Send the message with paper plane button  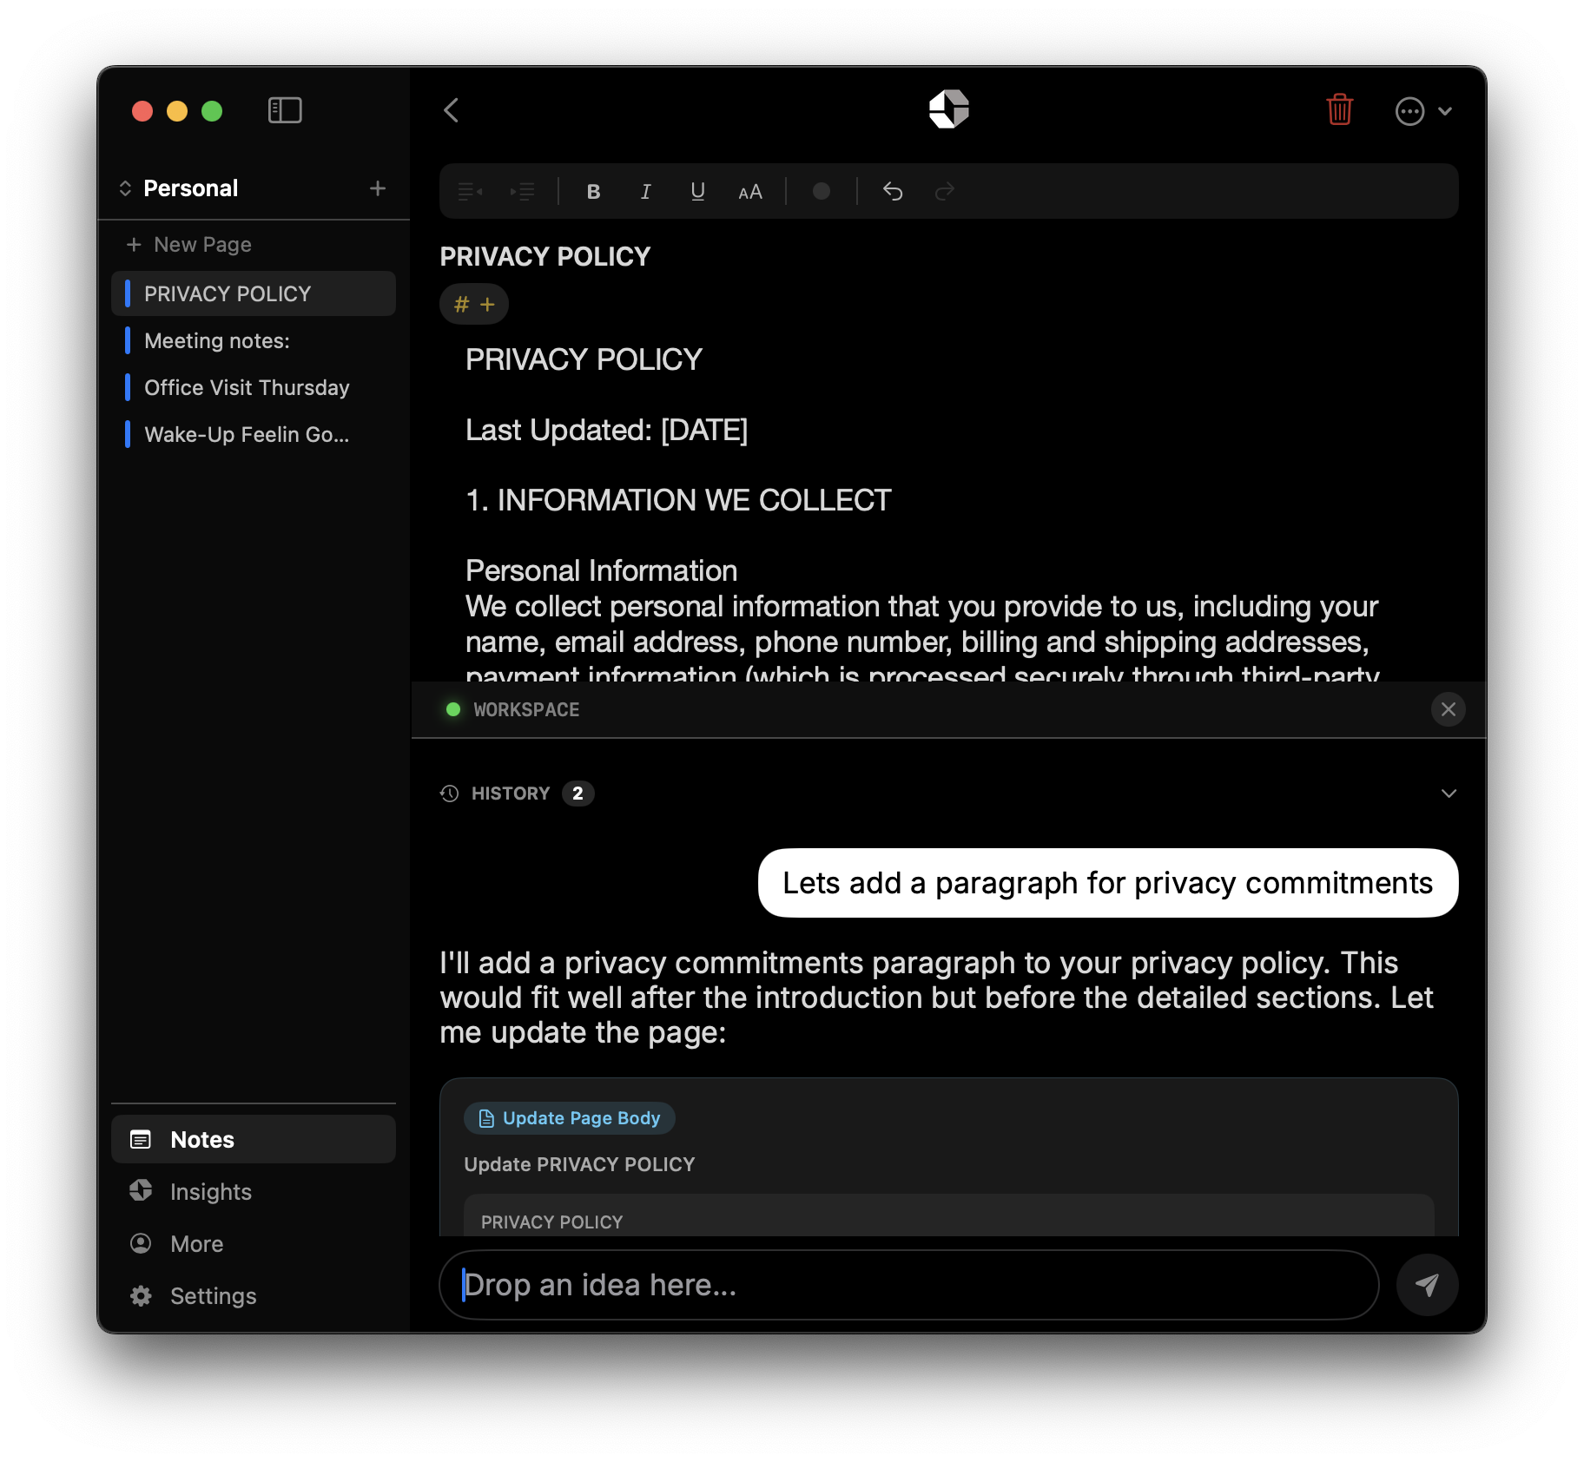(x=1427, y=1284)
